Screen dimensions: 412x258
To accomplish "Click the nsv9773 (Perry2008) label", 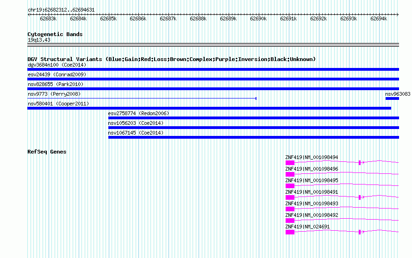I will (x=54, y=94).
